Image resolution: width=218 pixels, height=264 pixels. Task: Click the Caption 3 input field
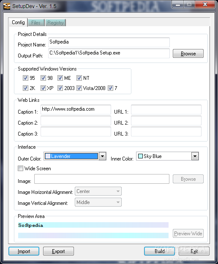pos(76,131)
